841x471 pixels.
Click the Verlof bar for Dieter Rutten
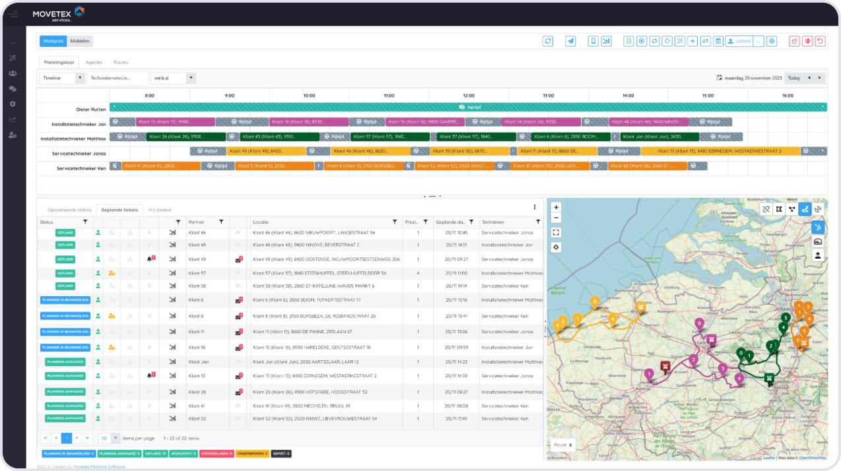click(x=468, y=107)
